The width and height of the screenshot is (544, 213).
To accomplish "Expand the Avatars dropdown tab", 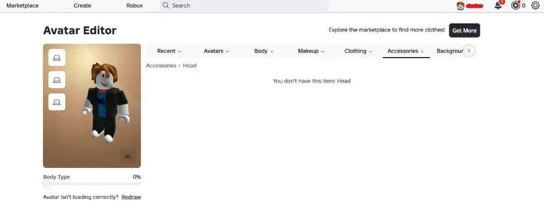I will 216,51.
